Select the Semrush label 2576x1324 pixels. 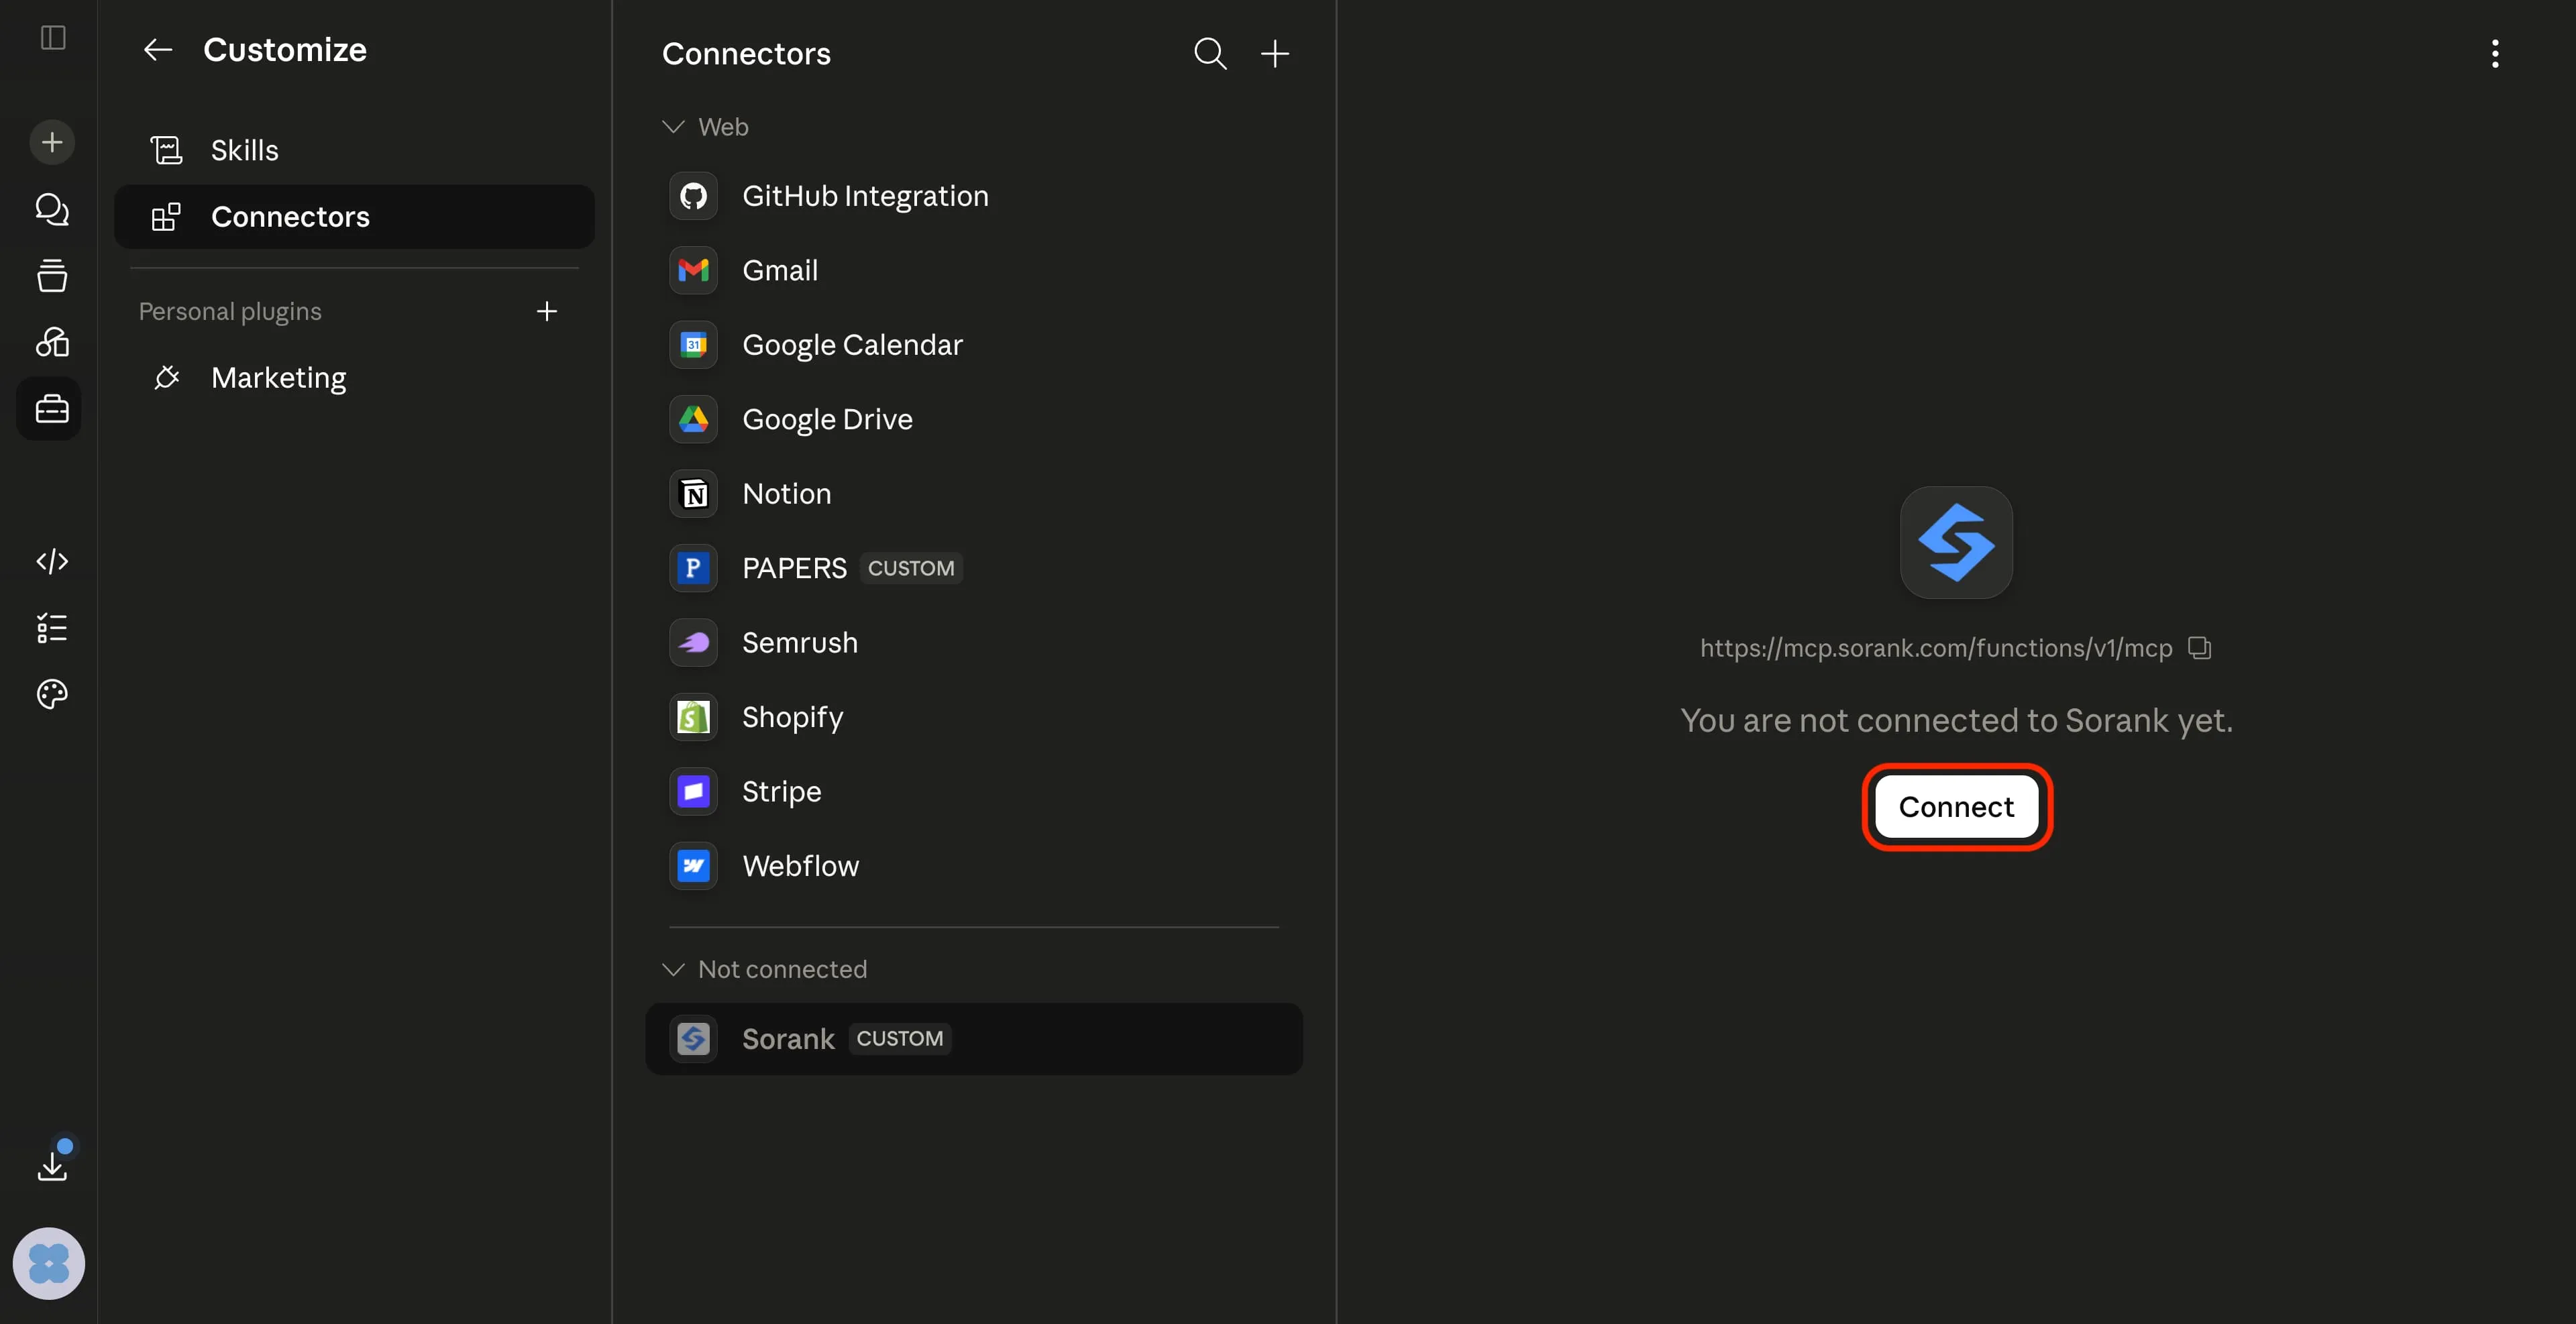click(800, 643)
